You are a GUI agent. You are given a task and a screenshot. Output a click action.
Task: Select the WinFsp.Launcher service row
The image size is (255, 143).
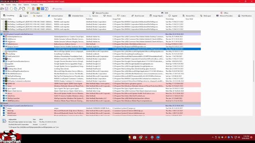point(100,98)
